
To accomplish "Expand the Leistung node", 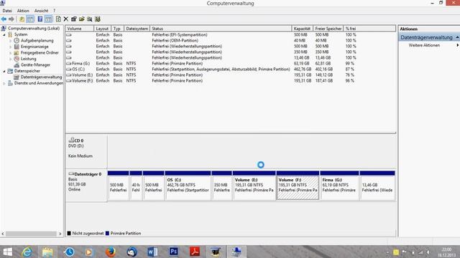I will coord(10,59).
